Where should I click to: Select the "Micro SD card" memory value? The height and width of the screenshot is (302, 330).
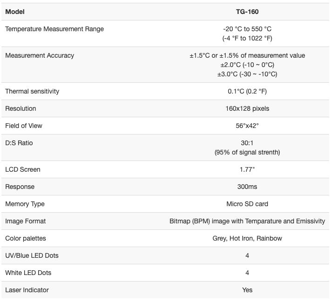[247, 204]
